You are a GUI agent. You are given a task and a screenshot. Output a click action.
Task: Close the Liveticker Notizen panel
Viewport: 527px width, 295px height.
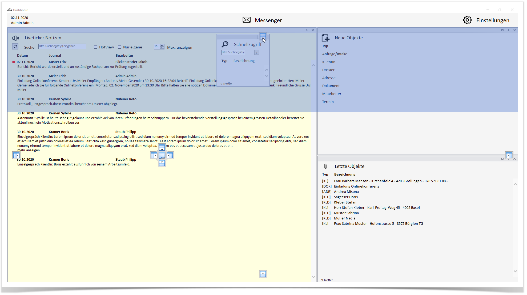pyautogui.click(x=313, y=30)
